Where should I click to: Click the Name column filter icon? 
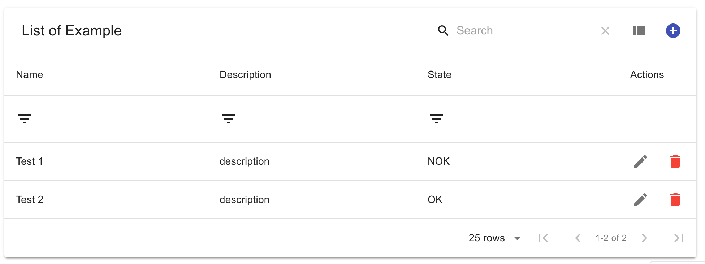pos(25,118)
